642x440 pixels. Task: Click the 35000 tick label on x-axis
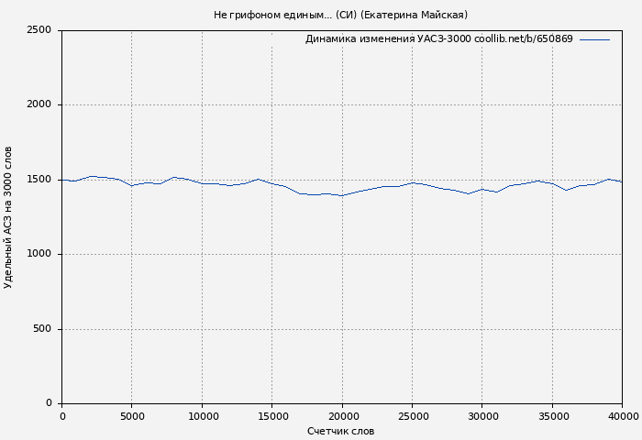(x=552, y=416)
